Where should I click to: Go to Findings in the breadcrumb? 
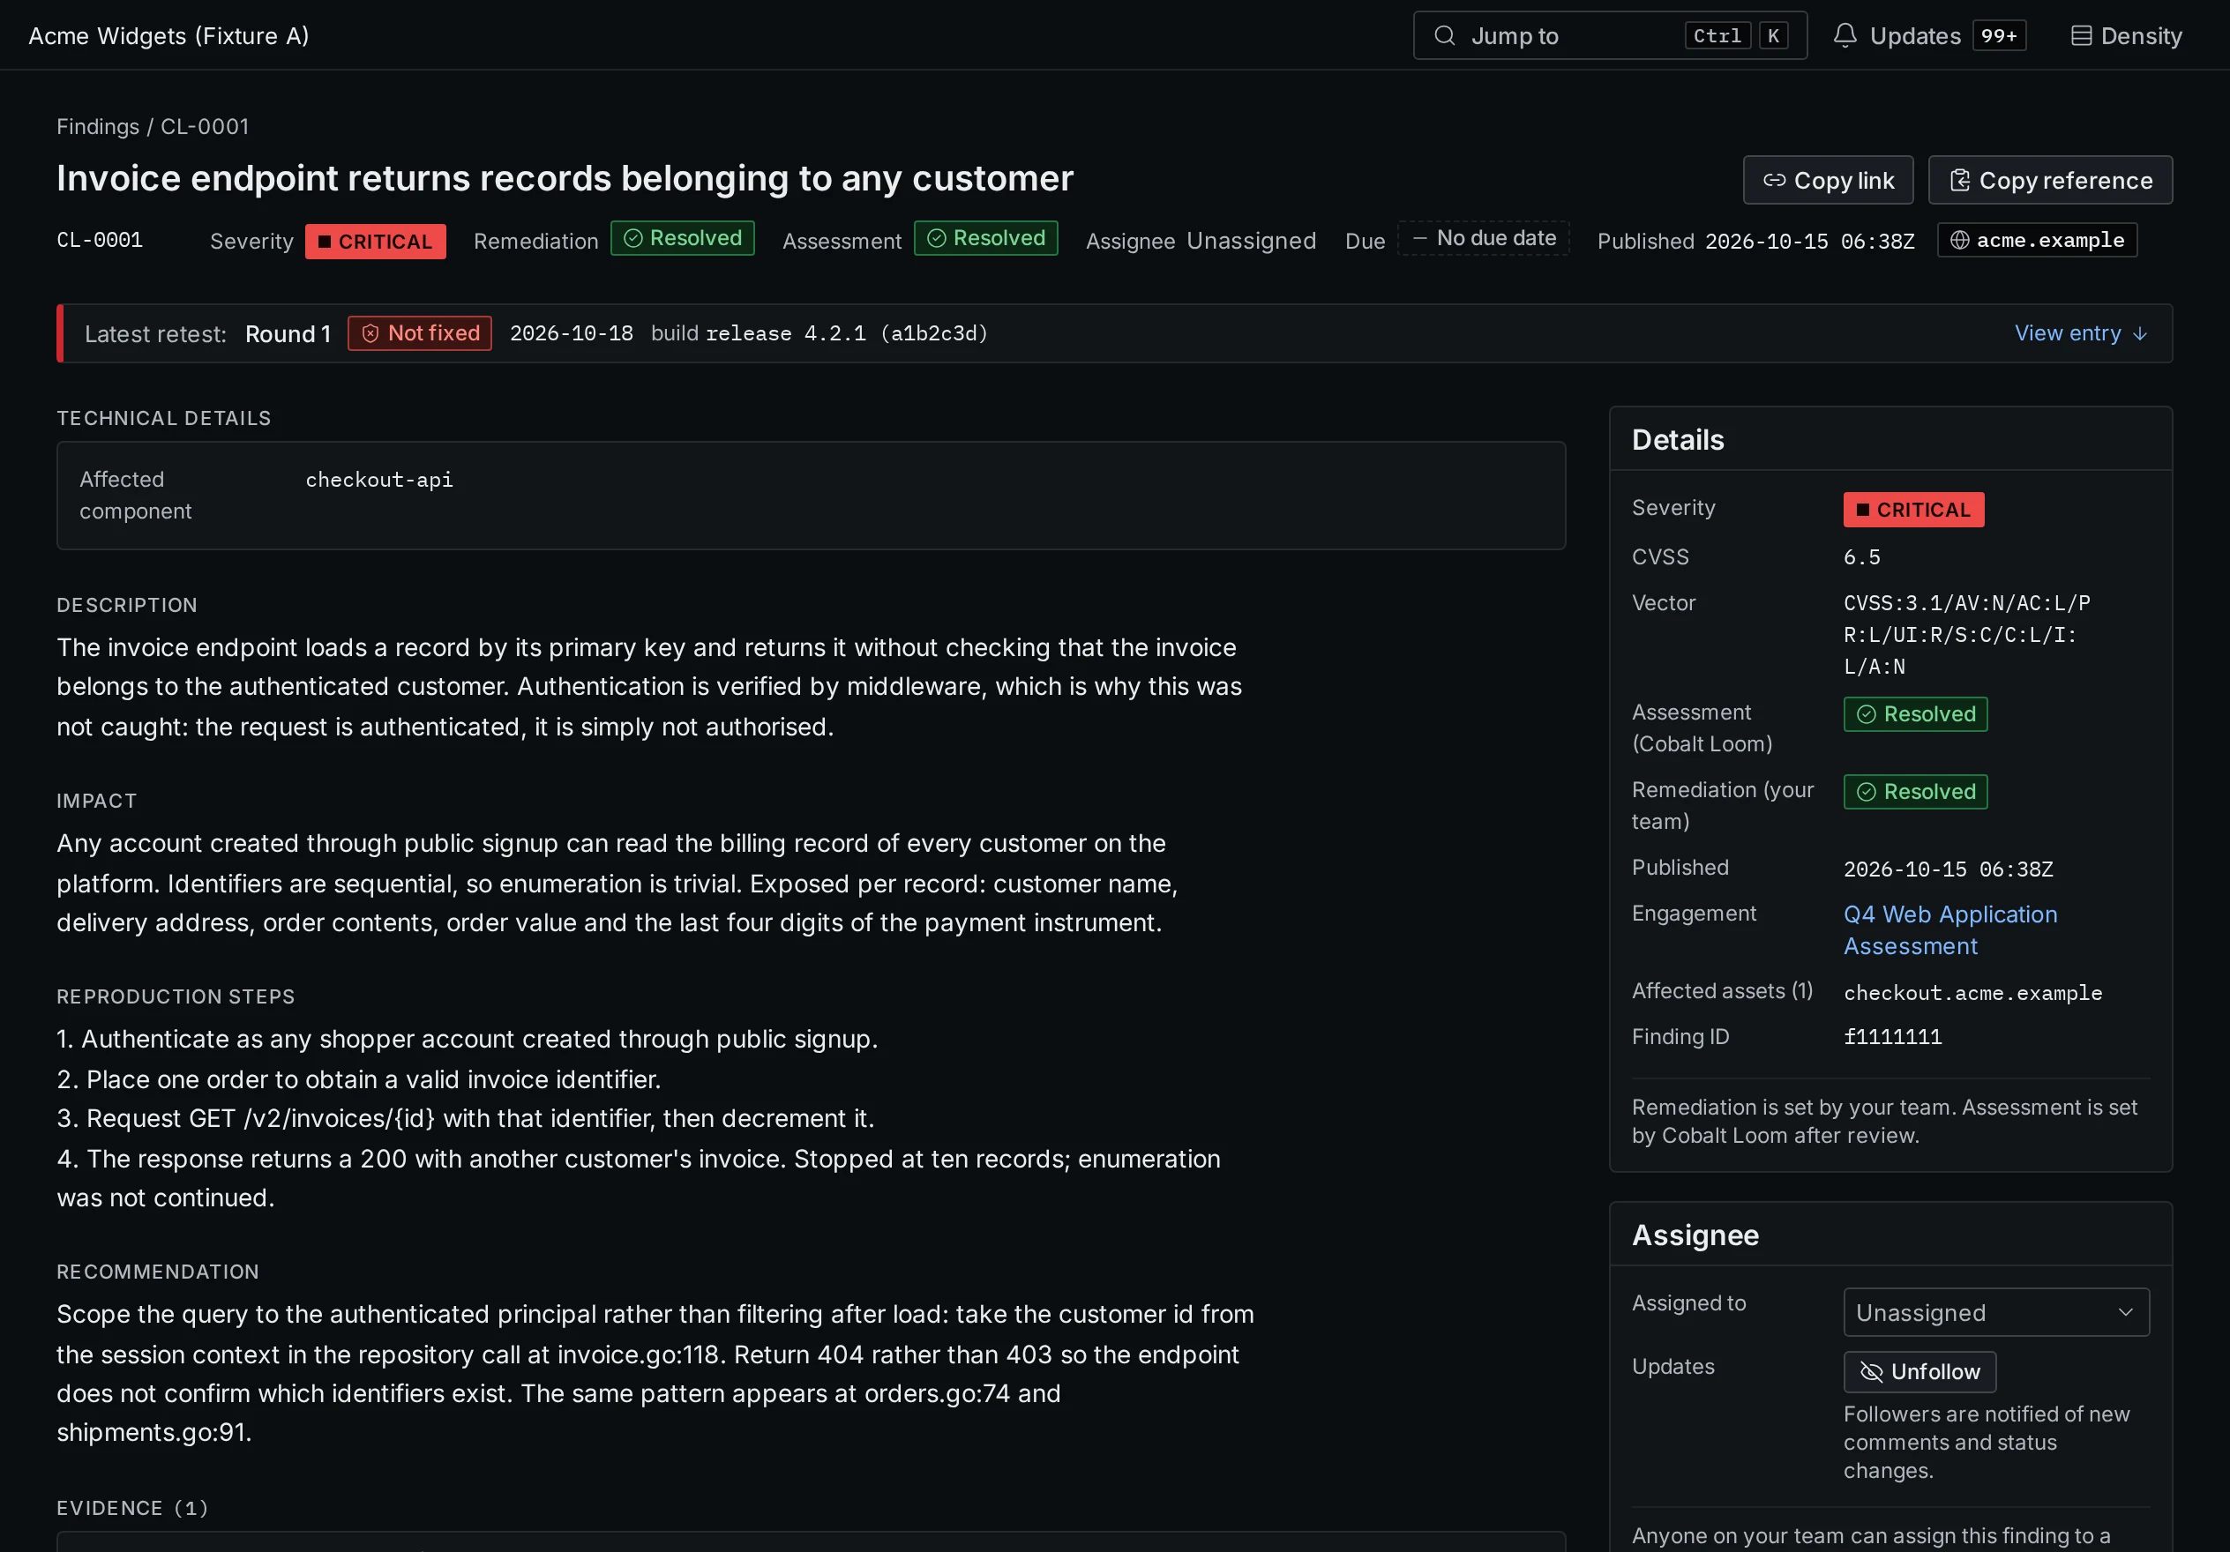[x=98, y=127]
